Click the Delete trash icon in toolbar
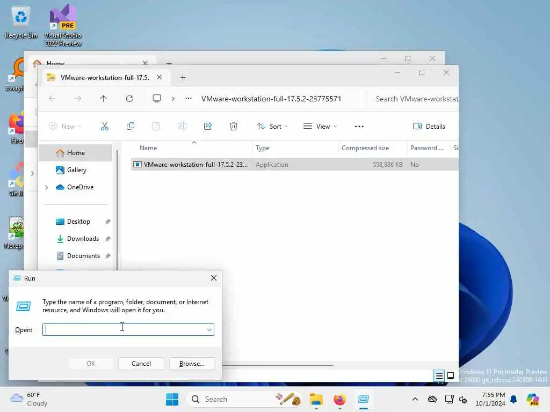Image resolution: width=550 pixels, height=412 pixels. point(234,127)
